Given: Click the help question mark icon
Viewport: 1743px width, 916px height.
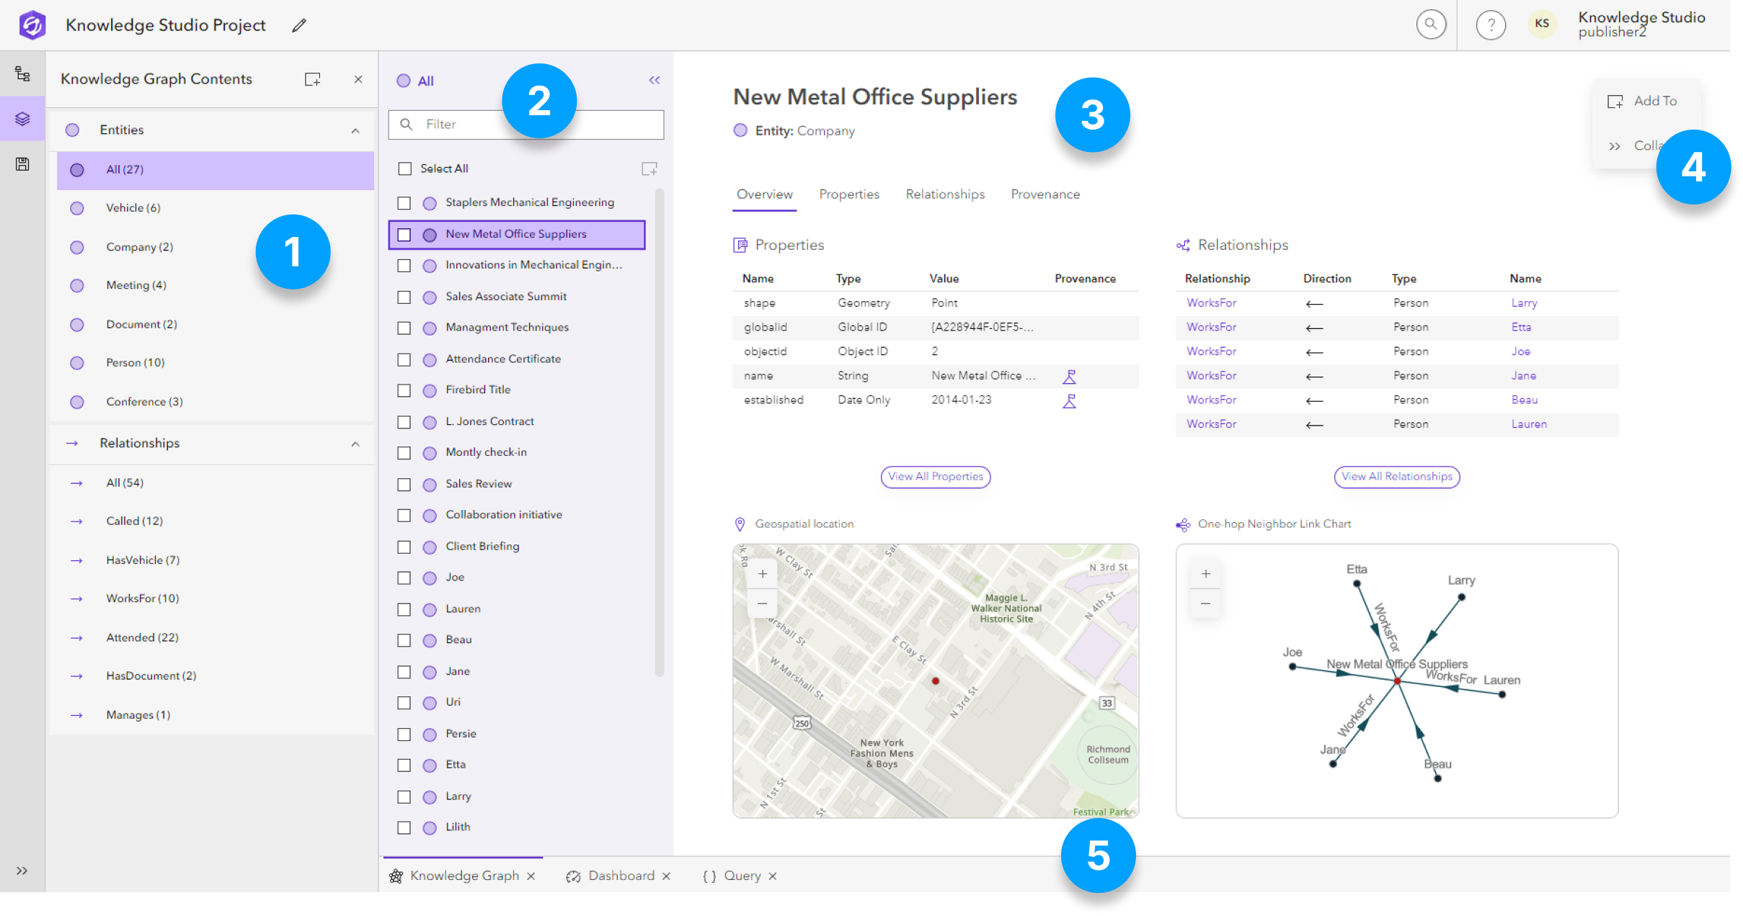Looking at the screenshot, I should point(1491,24).
